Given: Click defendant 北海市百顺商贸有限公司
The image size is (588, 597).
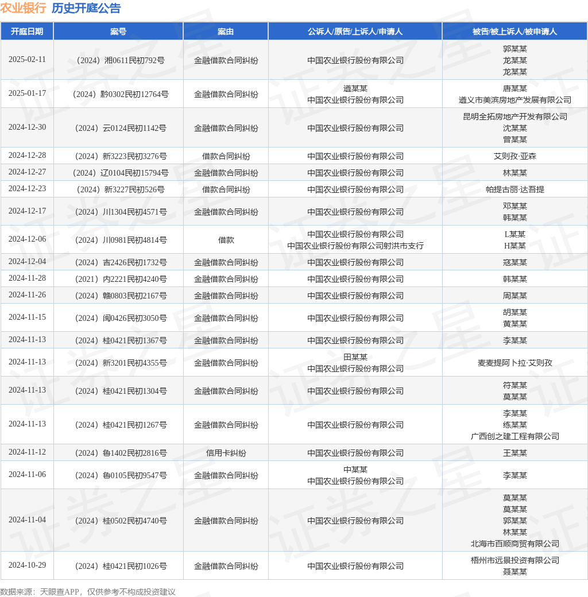Looking at the screenshot, I should coord(514,544).
